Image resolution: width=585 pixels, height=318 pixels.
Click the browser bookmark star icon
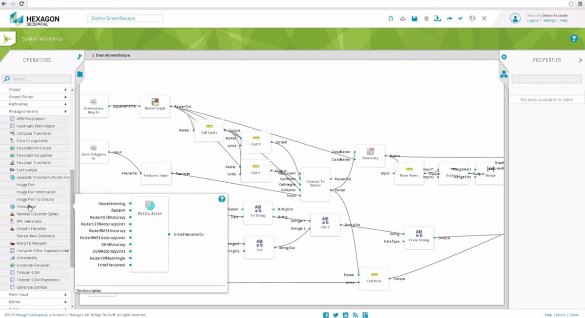571,3
